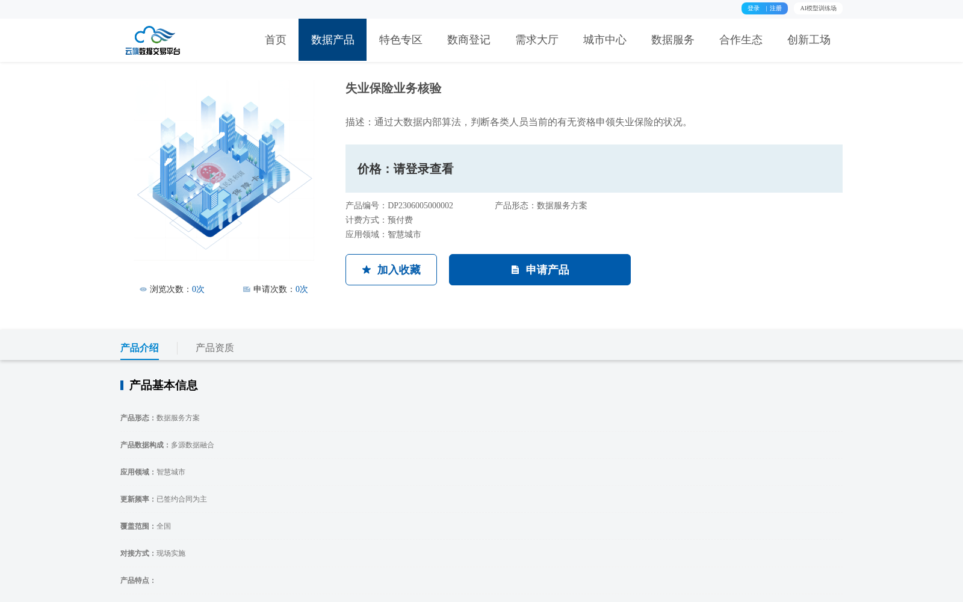Click the product description starting 描述：通过大数据
The width and height of the screenshot is (963, 602).
click(x=519, y=122)
